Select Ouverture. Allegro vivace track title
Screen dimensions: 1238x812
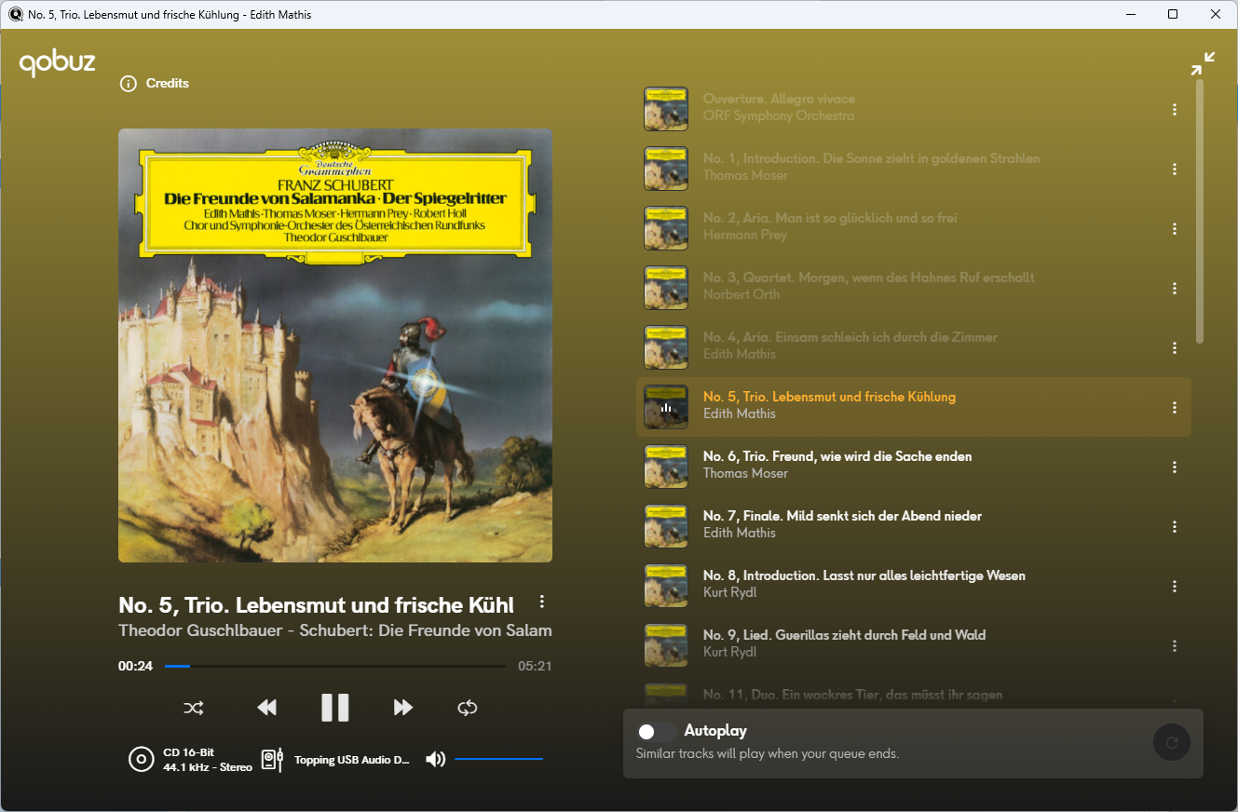point(779,99)
